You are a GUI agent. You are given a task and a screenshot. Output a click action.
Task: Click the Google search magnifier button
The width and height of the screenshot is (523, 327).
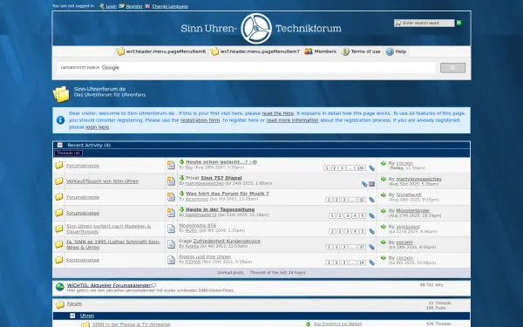pos(452,68)
